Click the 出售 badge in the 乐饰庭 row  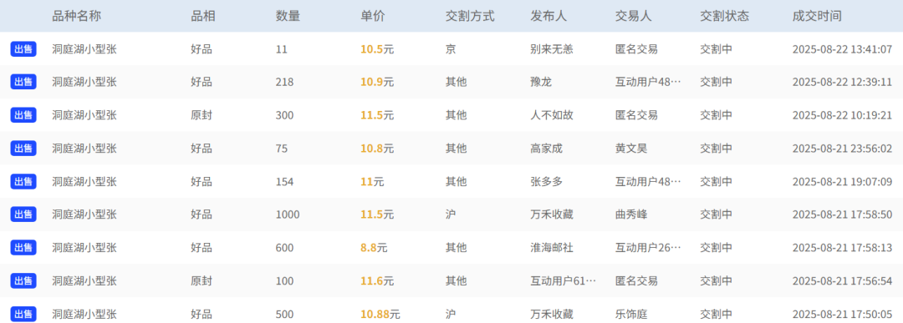click(x=23, y=315)
